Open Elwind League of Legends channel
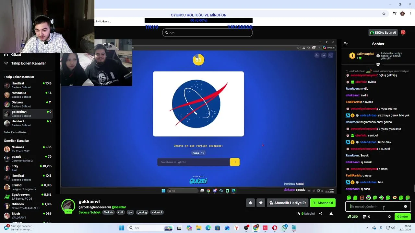 tap(28, 187)
